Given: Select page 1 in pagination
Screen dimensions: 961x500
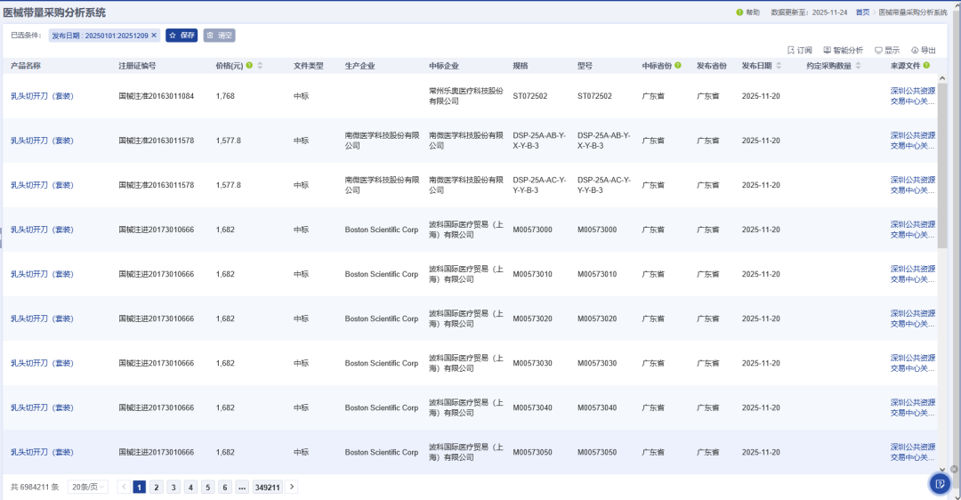Looking at the screenshot, I should click(x=139, y=488).
